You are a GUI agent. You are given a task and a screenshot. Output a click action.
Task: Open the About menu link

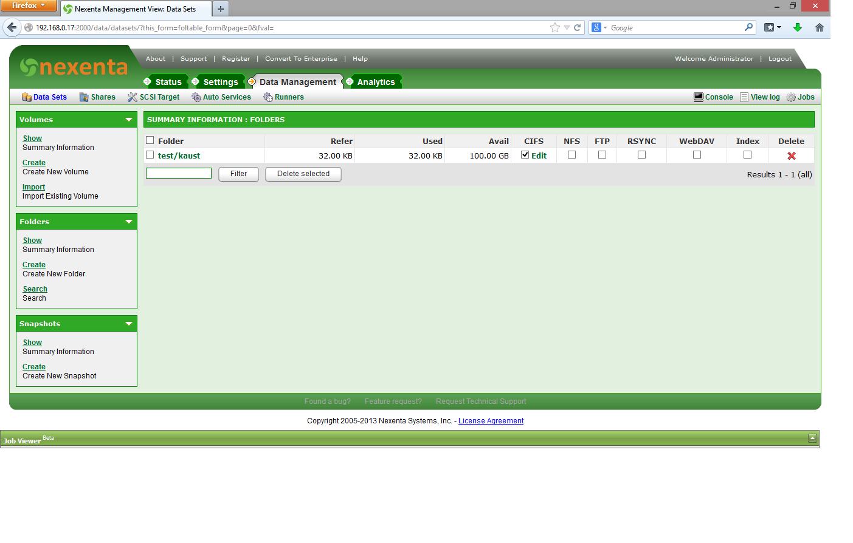coord(156,59)
